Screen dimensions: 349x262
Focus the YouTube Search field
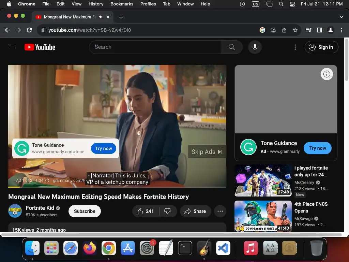point(155,47)
